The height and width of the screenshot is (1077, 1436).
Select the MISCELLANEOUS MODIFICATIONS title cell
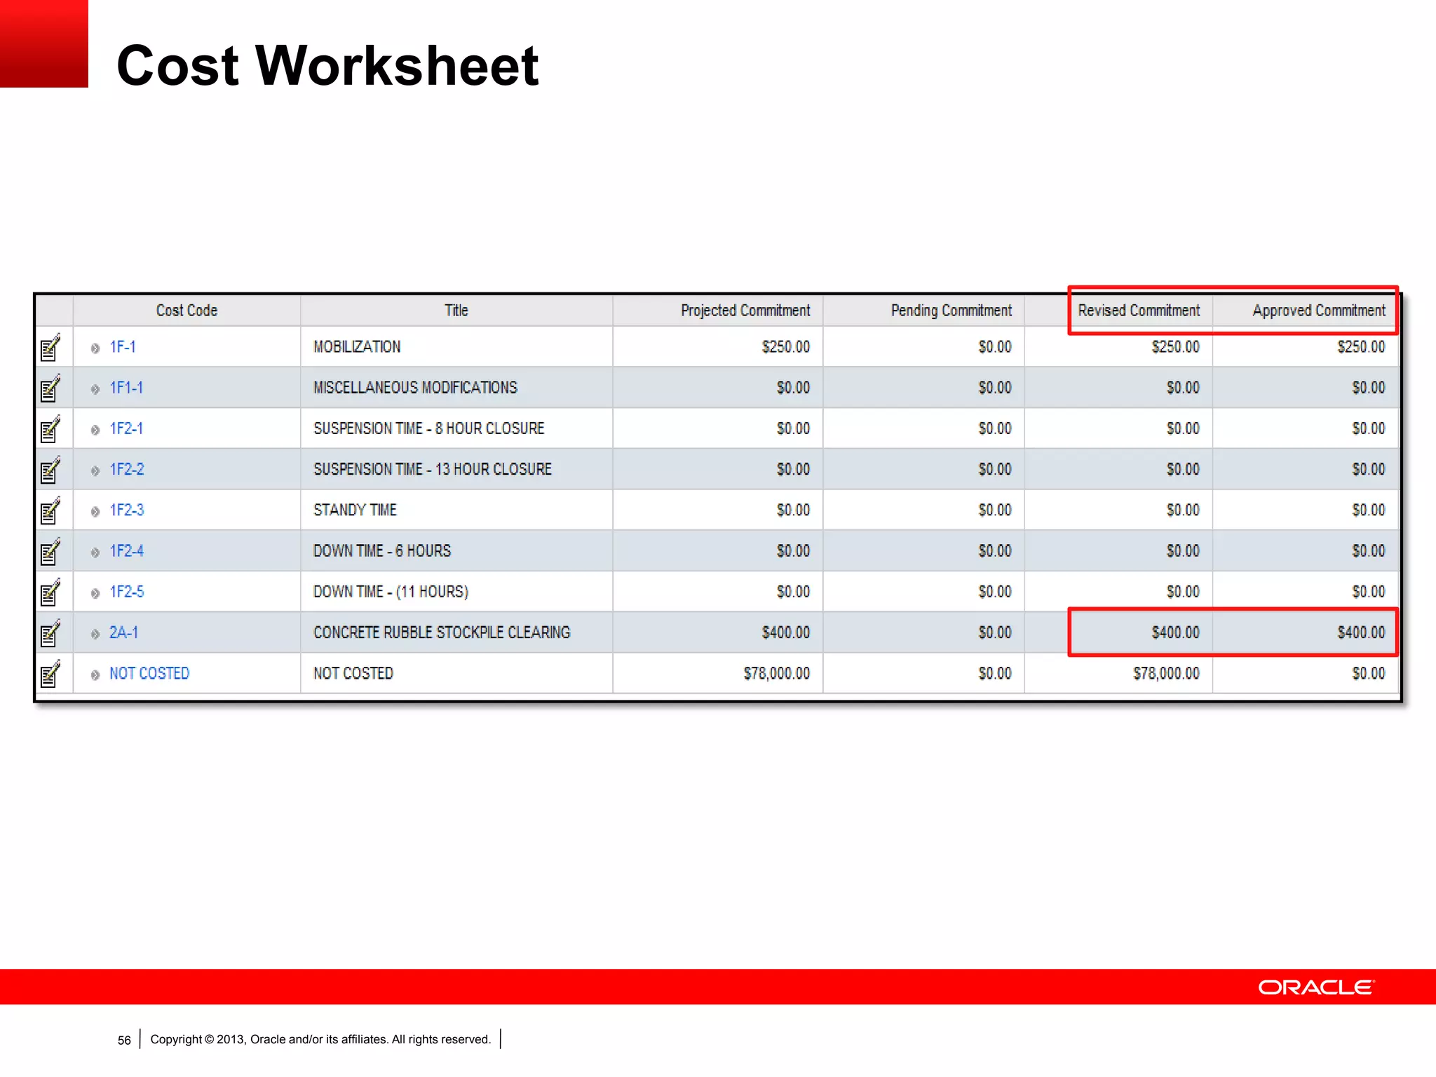(456, 388)
